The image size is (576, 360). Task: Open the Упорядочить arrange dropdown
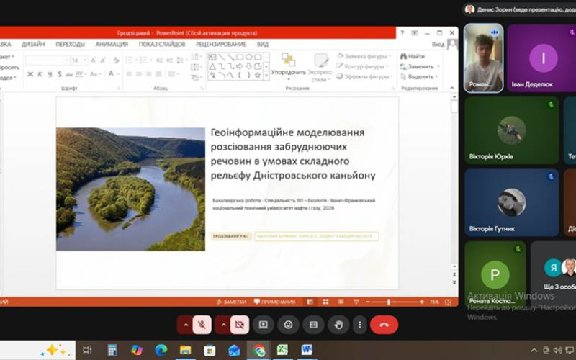(289, 68)
